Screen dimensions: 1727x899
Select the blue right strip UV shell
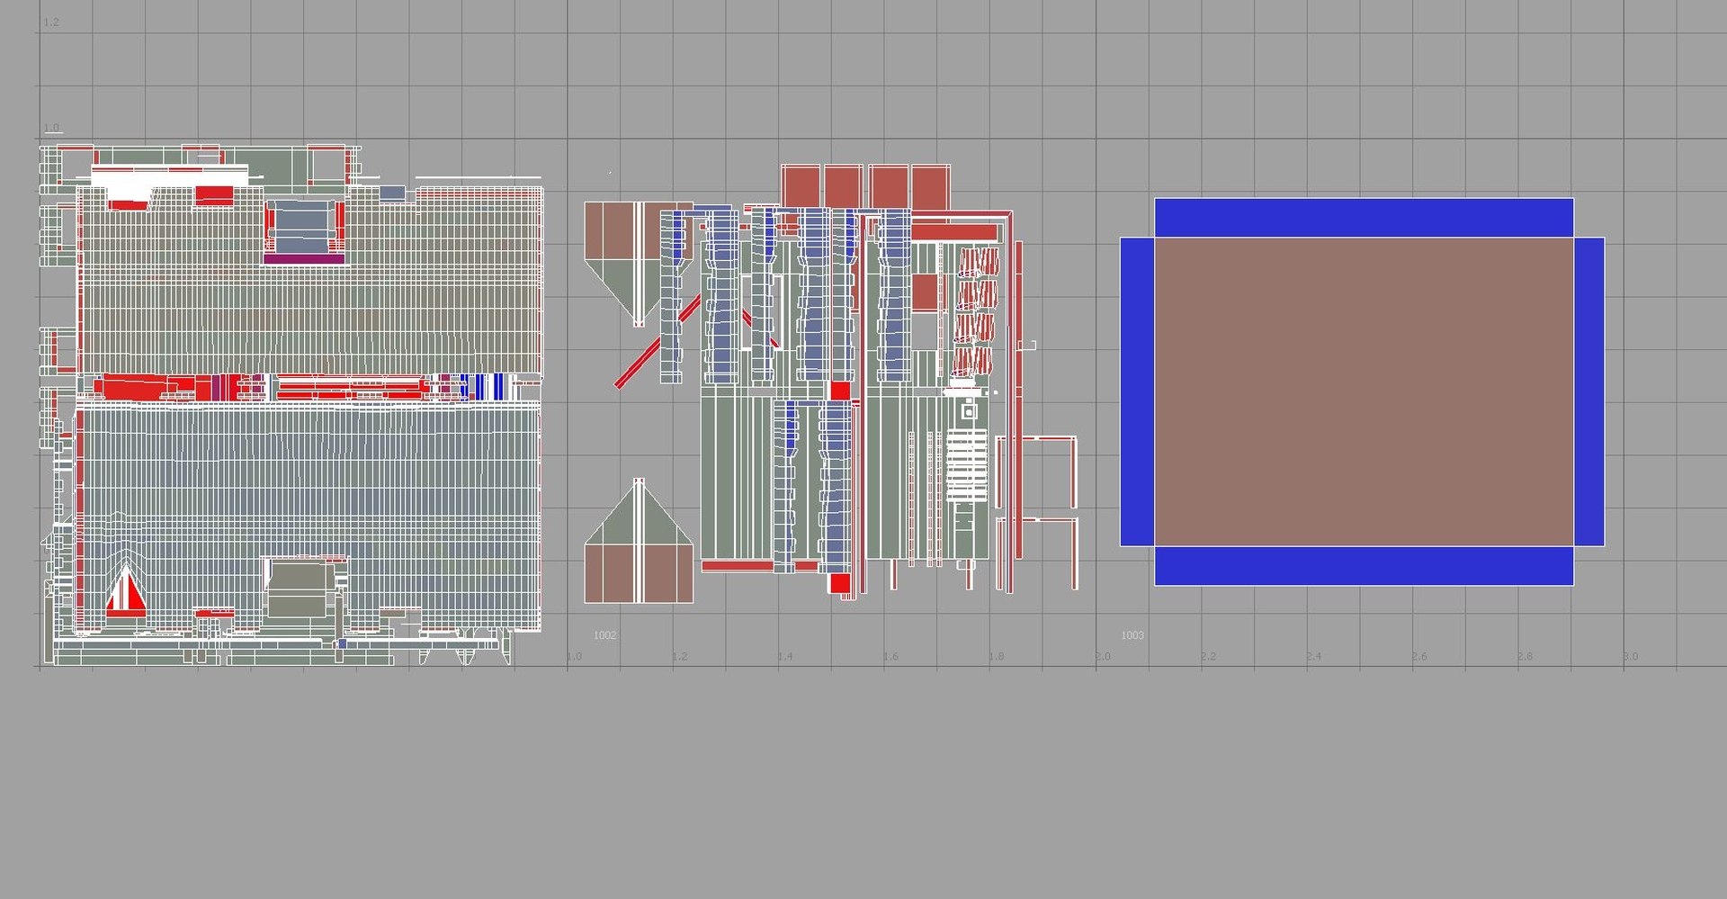coord(1589,391)
